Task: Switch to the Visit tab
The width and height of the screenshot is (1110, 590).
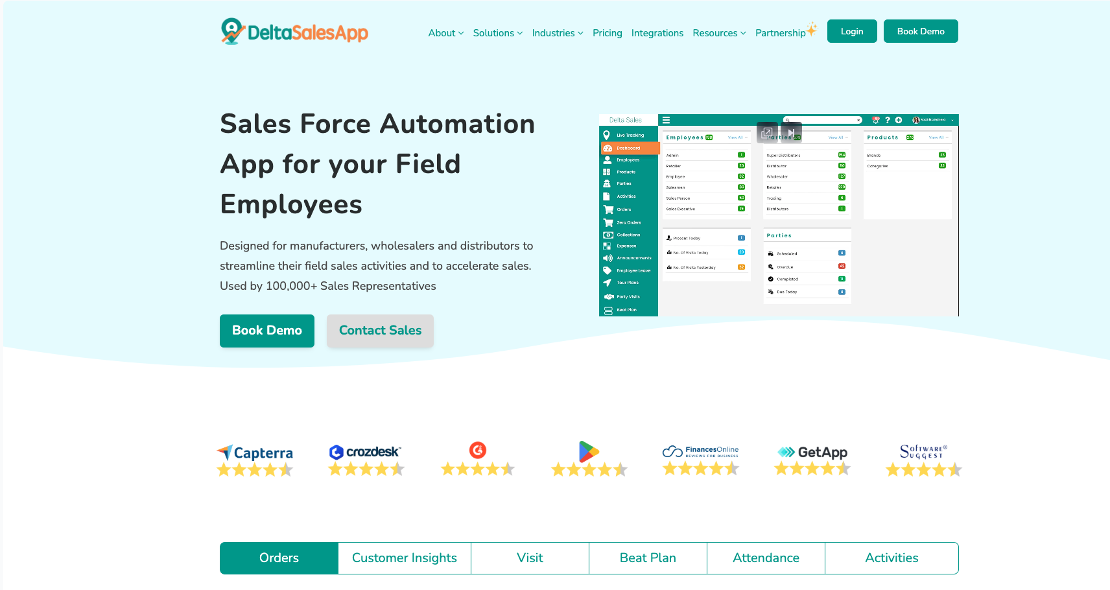Action: pyautogui.click(x=530, y=558)
